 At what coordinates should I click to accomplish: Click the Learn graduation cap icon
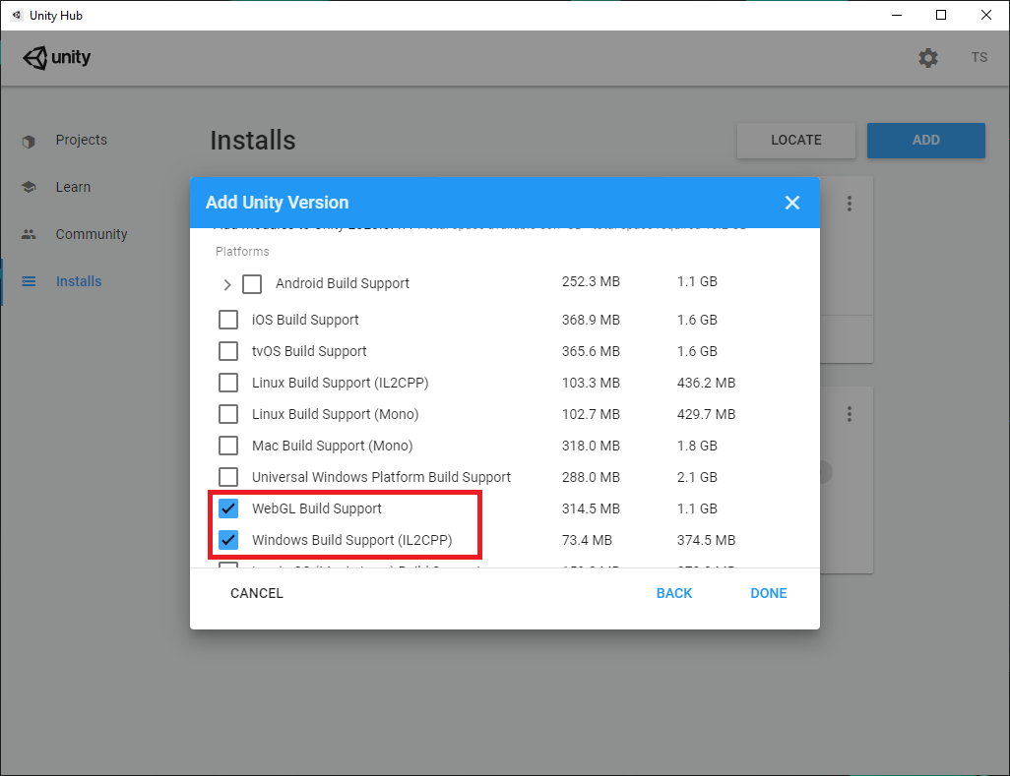click(29, 187)
